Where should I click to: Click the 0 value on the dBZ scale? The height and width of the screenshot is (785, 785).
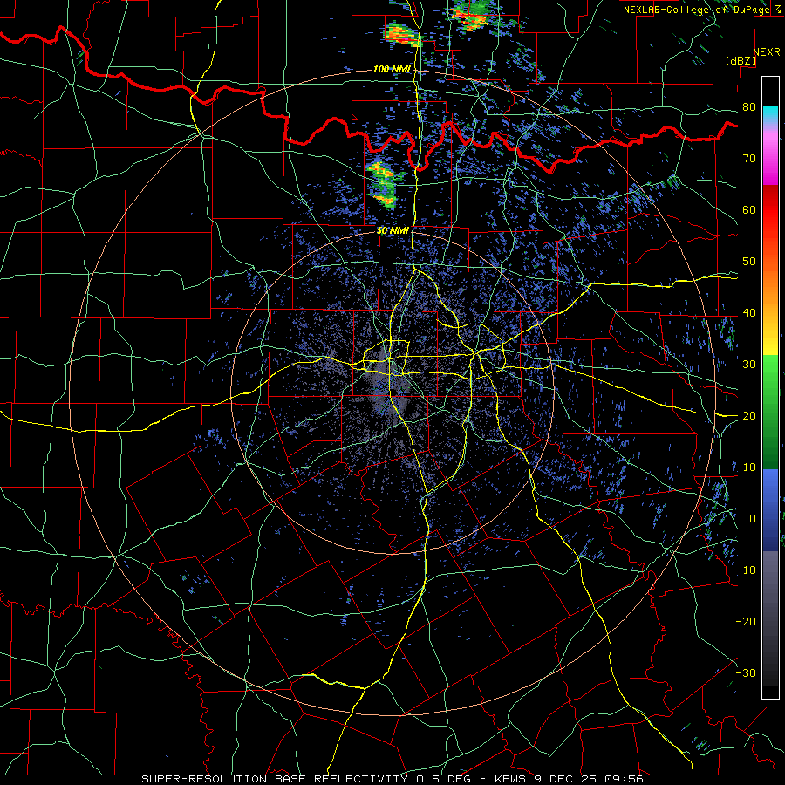(x=753, y=519)
